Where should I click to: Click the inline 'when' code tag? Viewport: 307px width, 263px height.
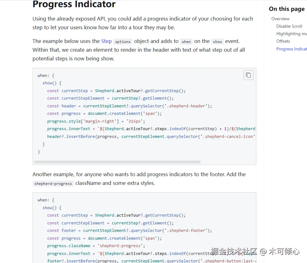(x=186, y=42)
